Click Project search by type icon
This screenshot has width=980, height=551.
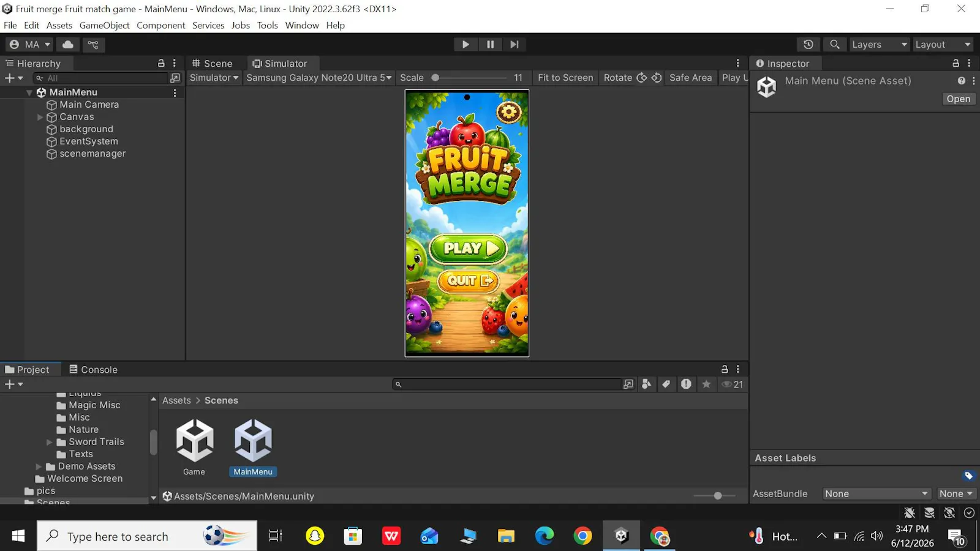pyautogui.click(x=647, y=384)
